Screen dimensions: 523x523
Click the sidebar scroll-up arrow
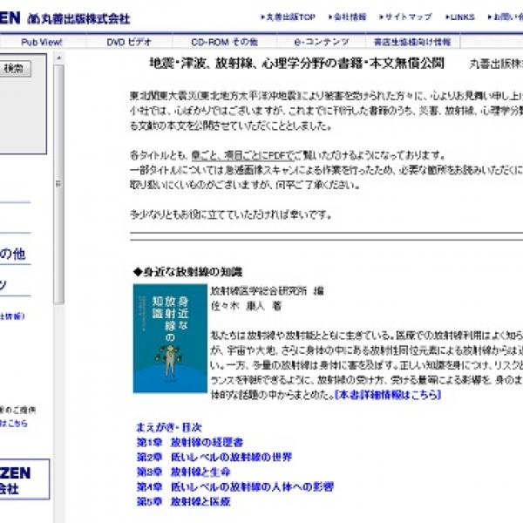pos(59,58)
